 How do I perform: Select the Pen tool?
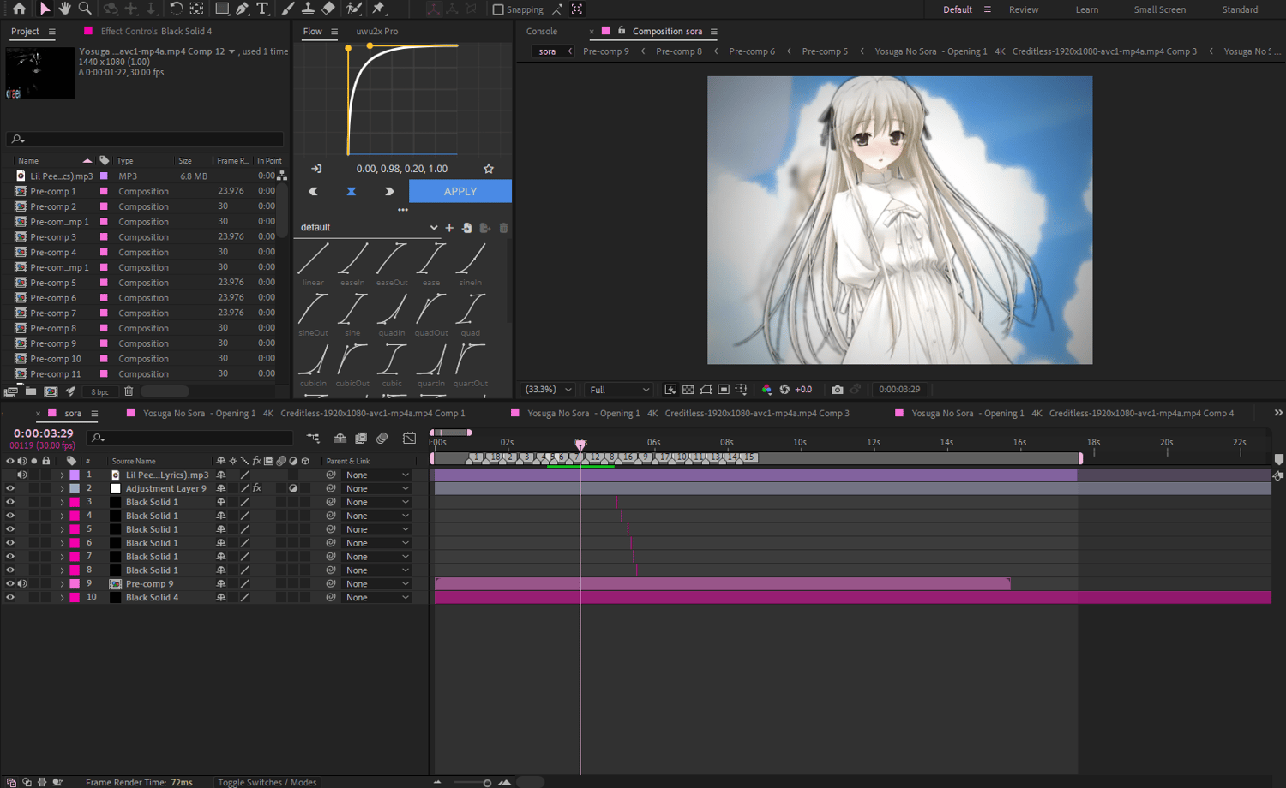pyautogui.click(x=243, y=9)
